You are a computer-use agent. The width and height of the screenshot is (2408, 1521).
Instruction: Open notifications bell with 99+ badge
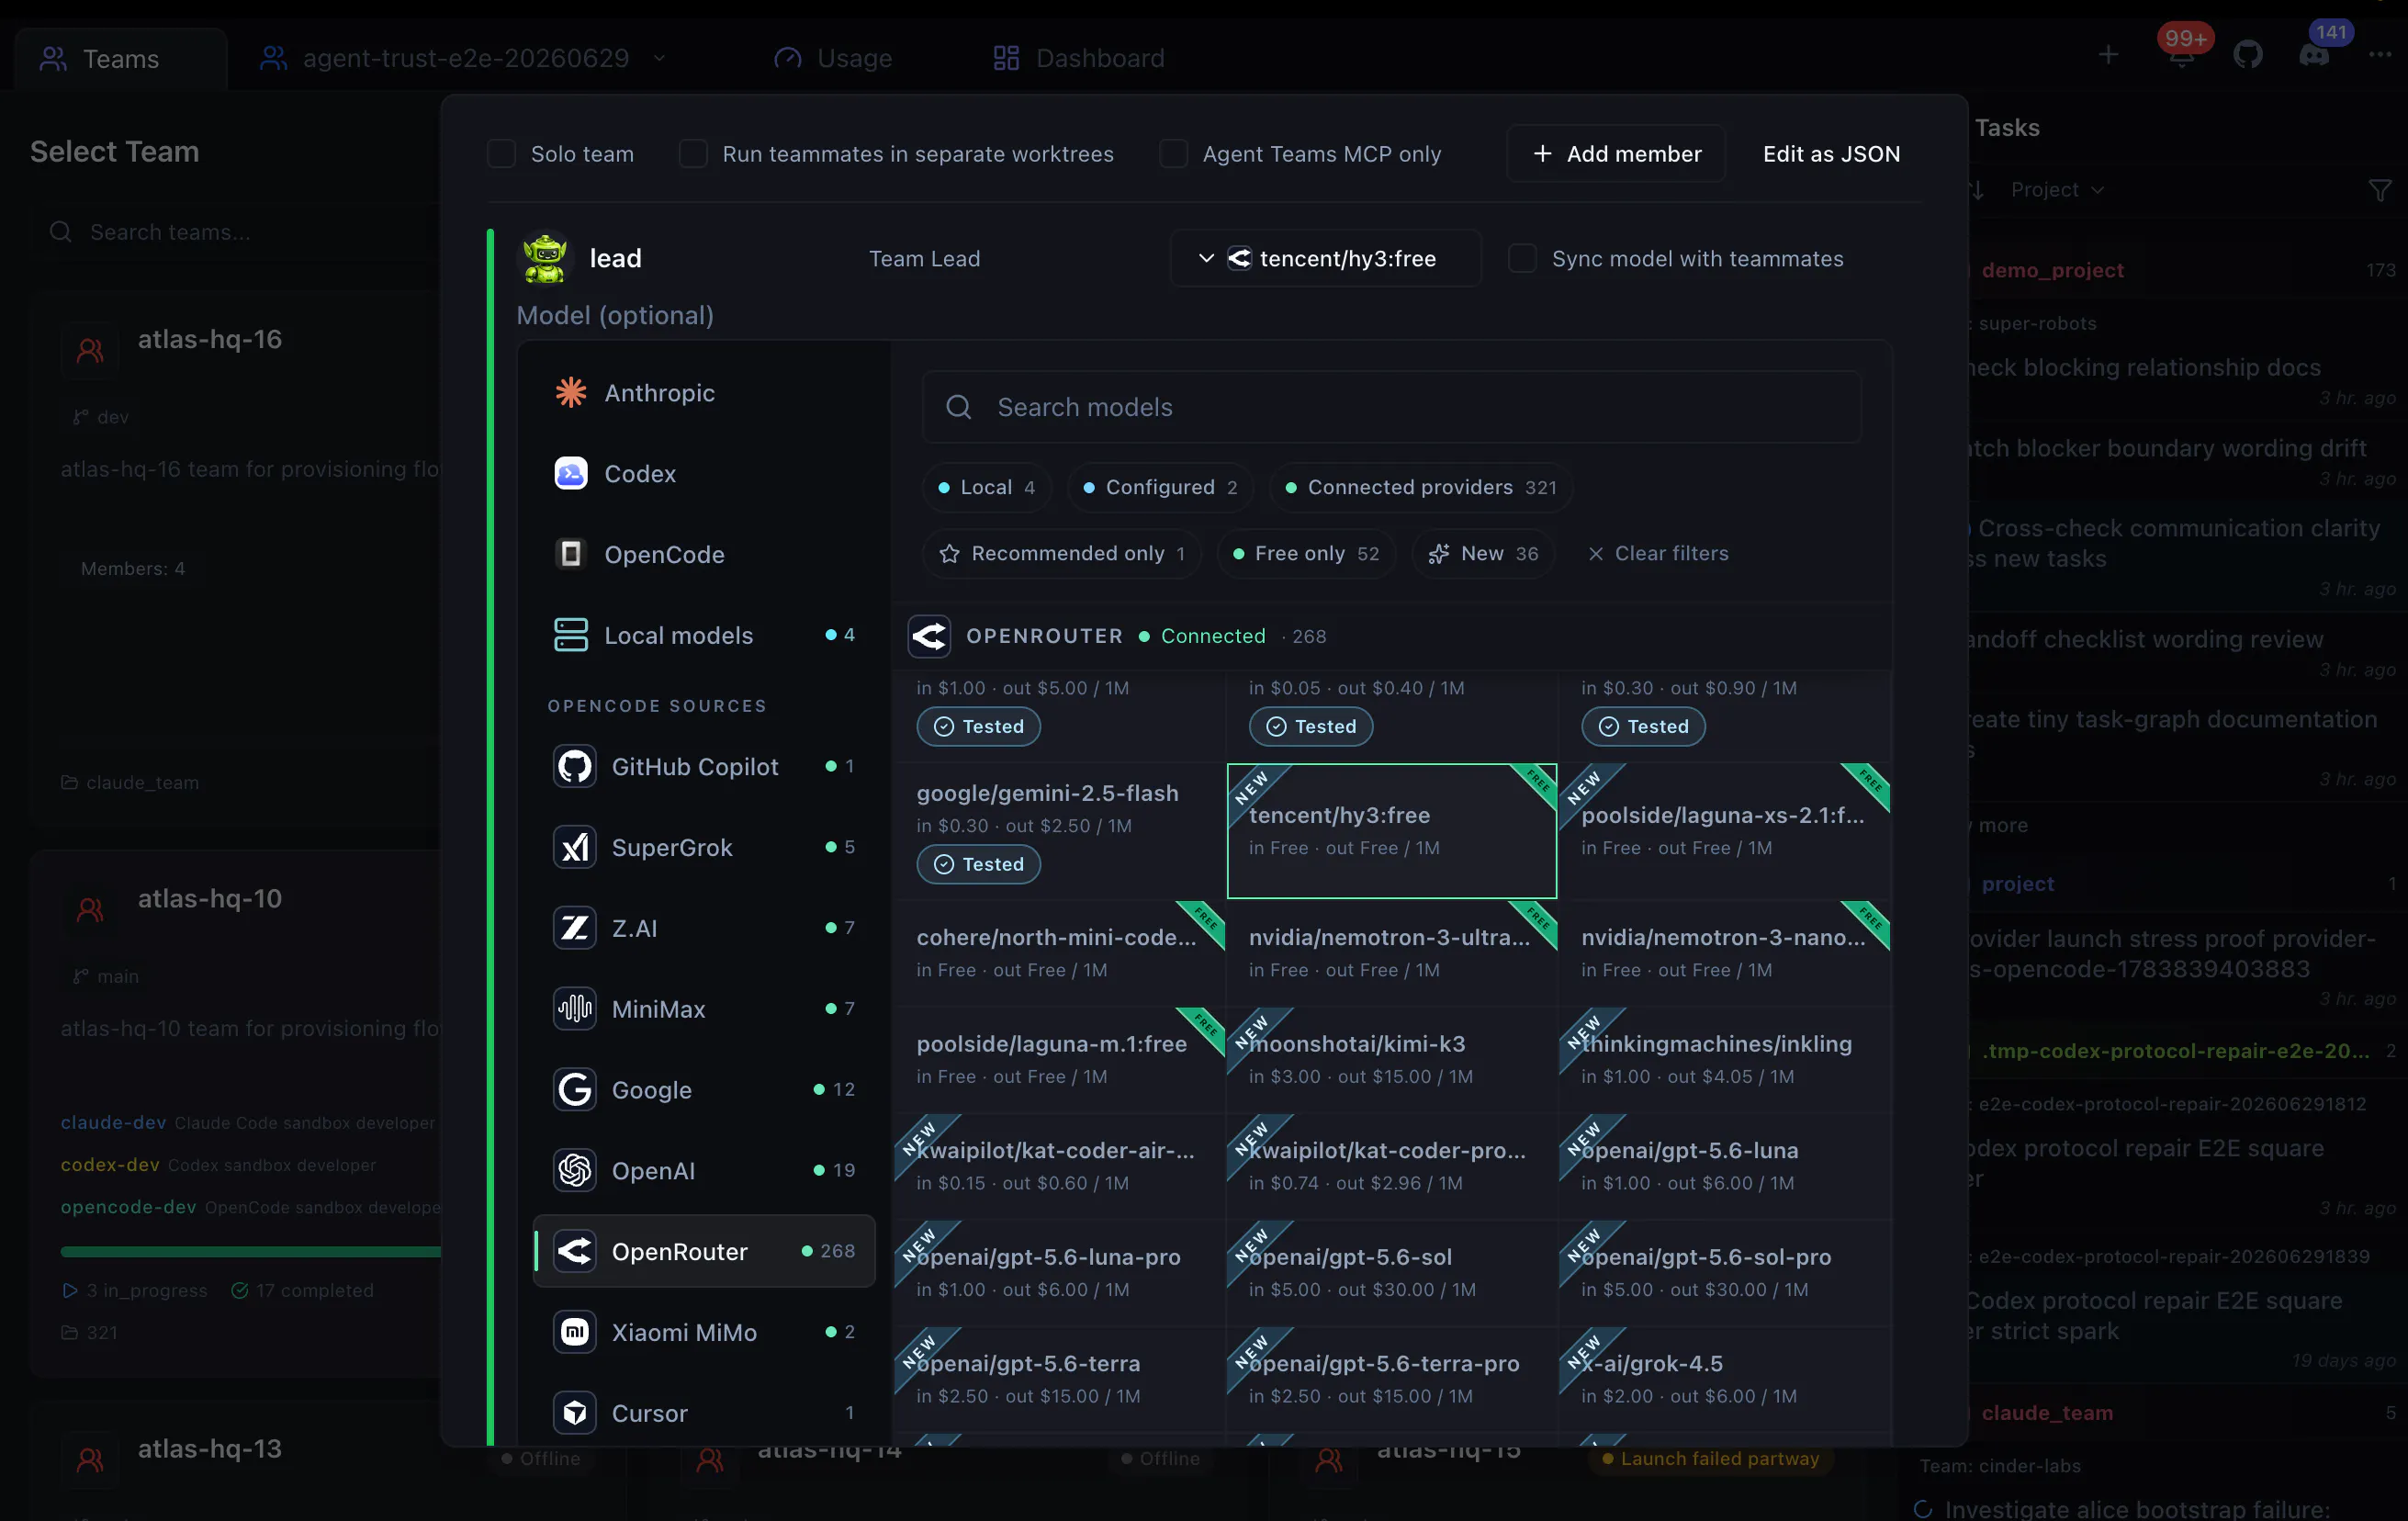pos(2182,56)
